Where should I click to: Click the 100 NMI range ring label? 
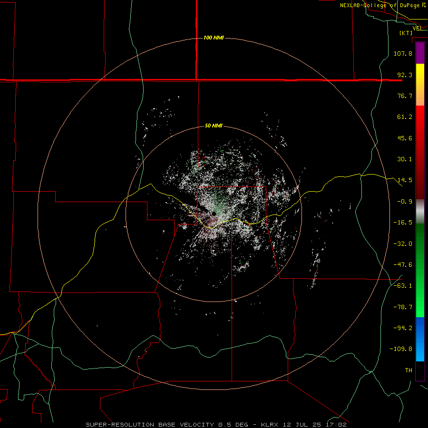214,38
